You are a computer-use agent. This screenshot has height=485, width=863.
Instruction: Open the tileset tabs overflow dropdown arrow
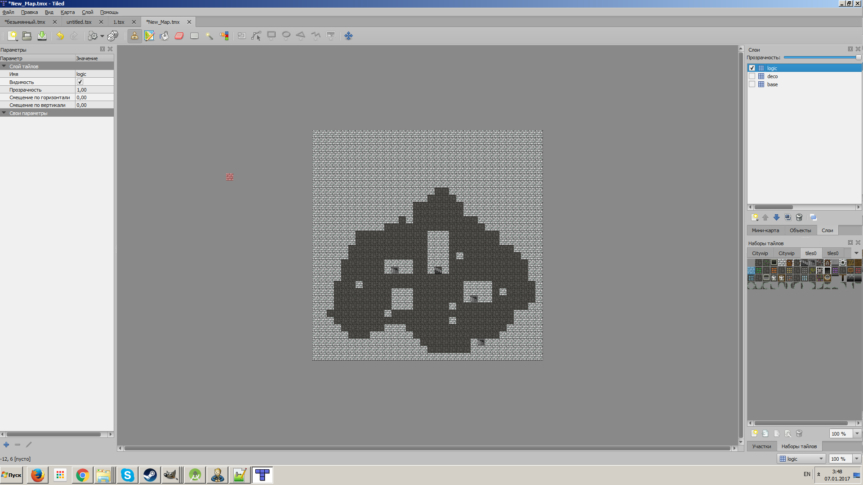[x=856, y=253]
